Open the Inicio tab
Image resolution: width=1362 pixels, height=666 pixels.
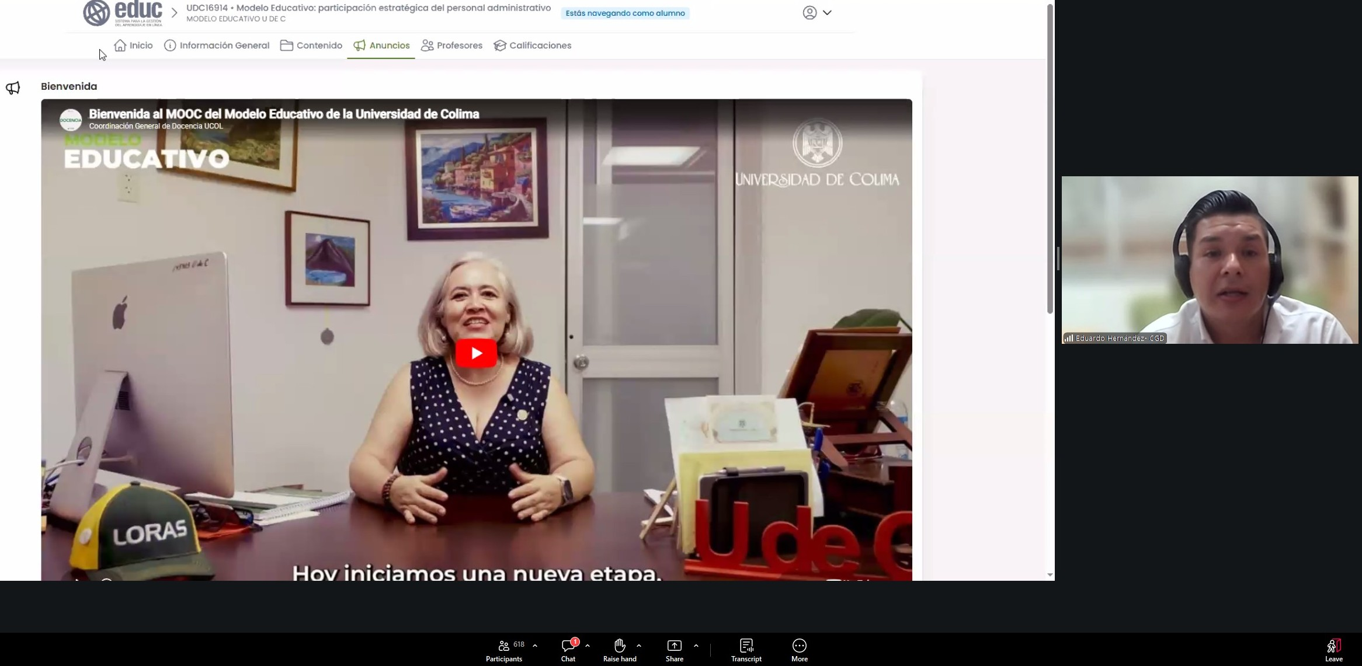point(133,46)
